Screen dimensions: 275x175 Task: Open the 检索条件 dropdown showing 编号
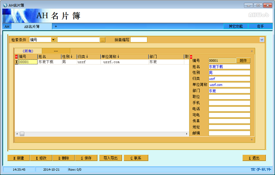tap(53, 40)
